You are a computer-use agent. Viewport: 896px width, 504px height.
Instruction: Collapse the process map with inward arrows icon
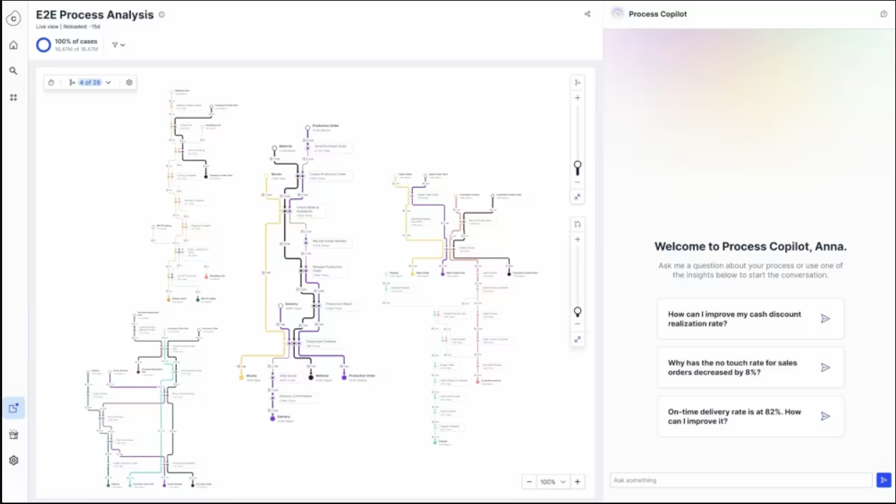[x=578, y=196]
